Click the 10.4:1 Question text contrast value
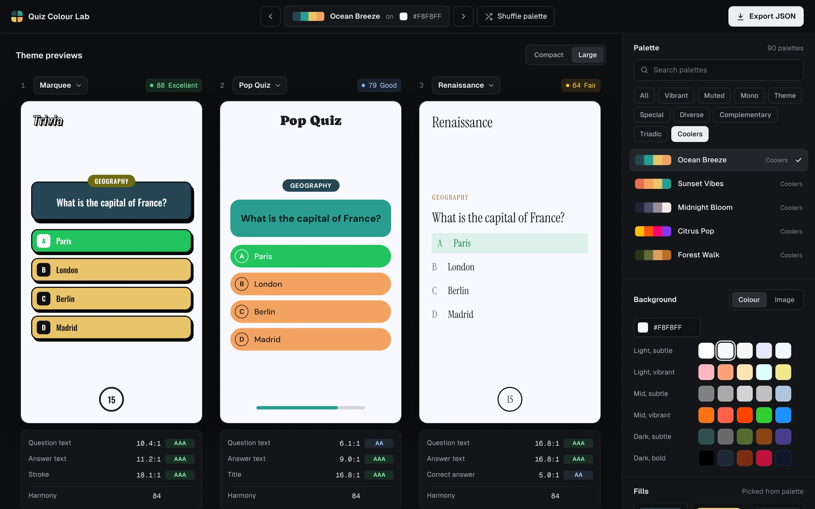815x509 pixels. point(148,443)
